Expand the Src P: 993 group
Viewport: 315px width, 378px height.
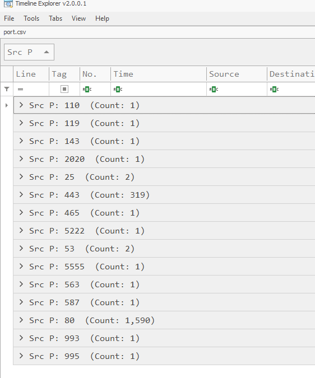coord(21,338)
